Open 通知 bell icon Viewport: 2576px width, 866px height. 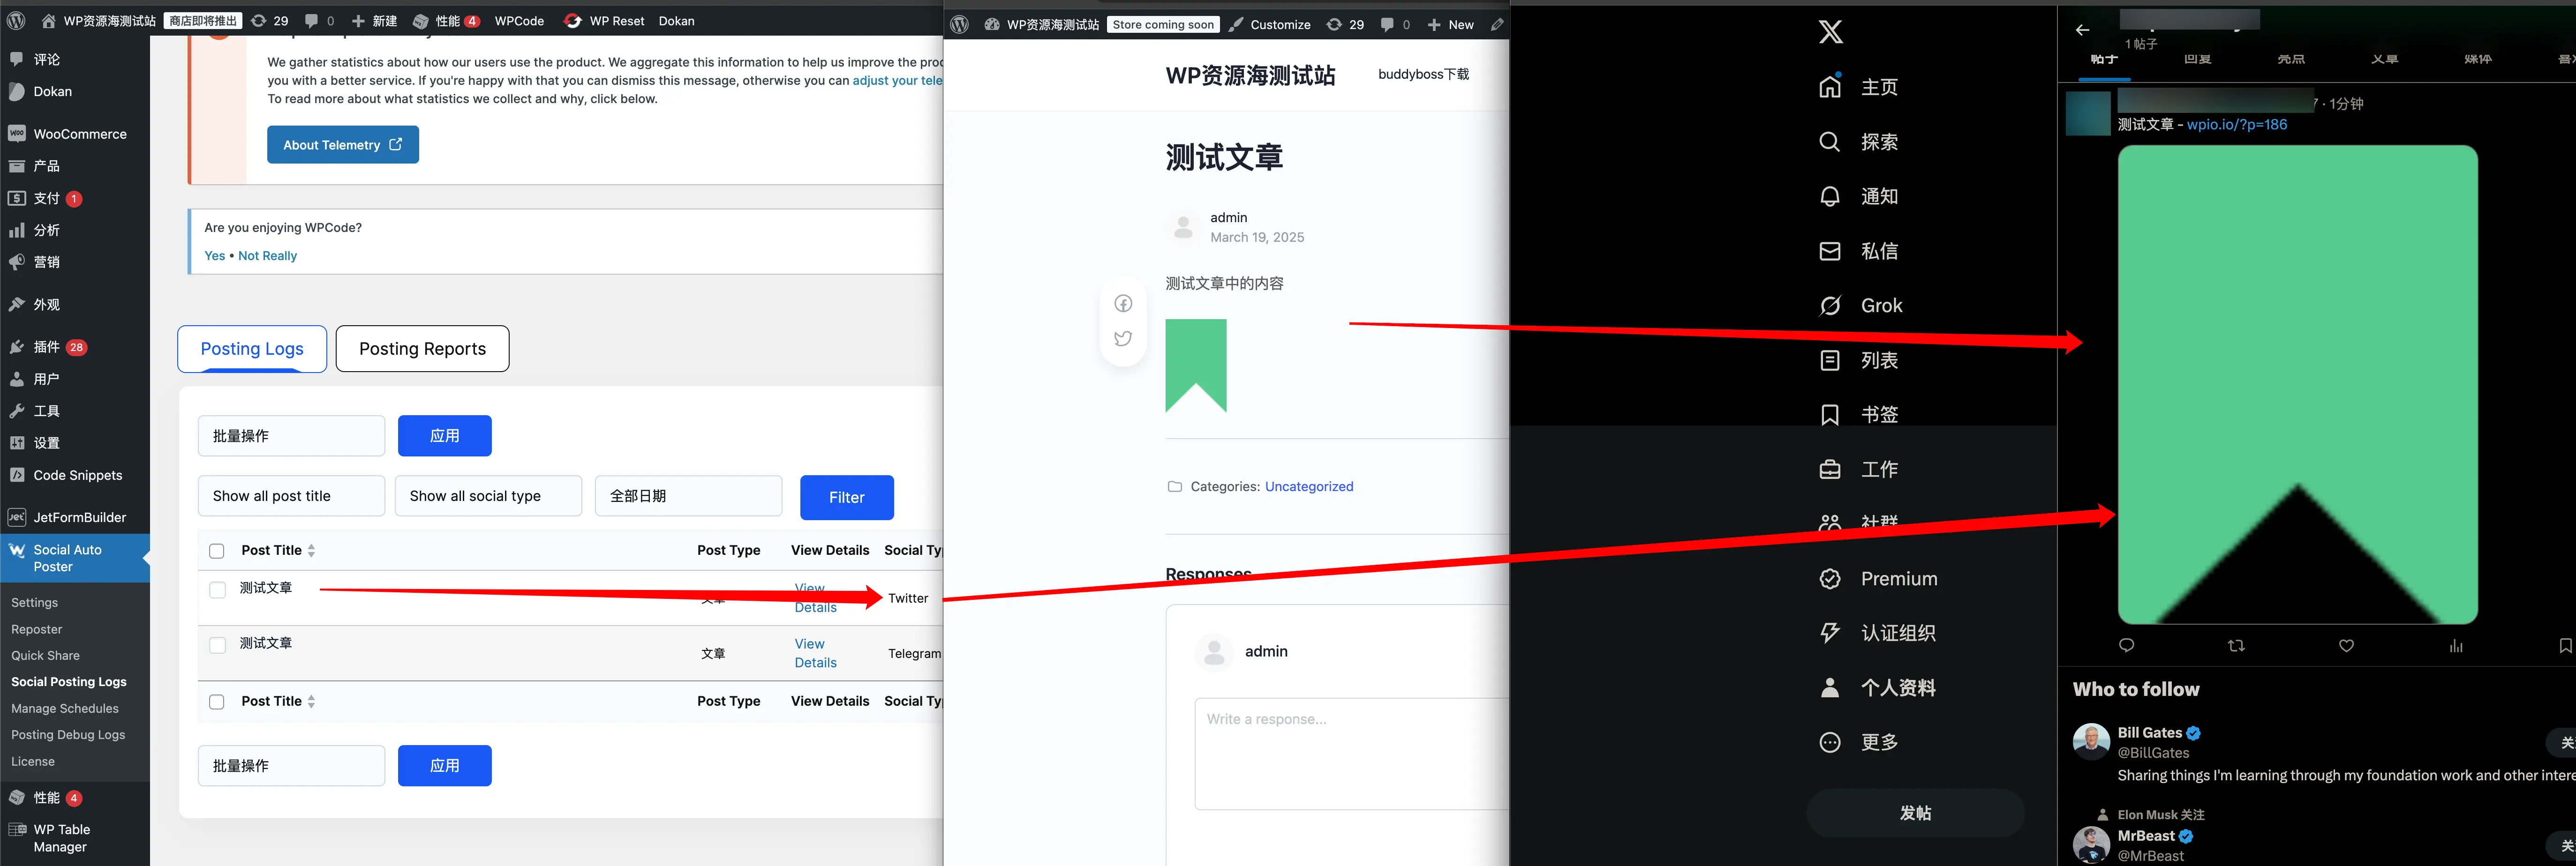[x=1829, y=196]
